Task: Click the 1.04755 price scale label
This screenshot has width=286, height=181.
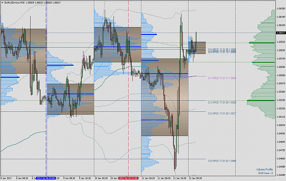Action: click(x=281, y=150)
